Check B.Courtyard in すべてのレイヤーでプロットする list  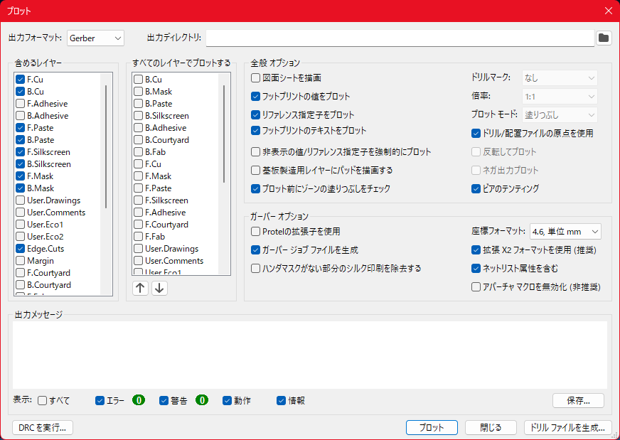click(x=138, y=140)
